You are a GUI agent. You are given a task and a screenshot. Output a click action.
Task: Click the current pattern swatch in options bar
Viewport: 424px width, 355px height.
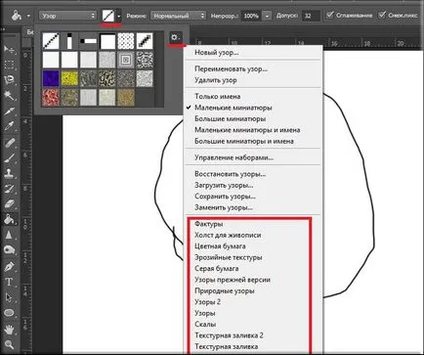point(108,16)
